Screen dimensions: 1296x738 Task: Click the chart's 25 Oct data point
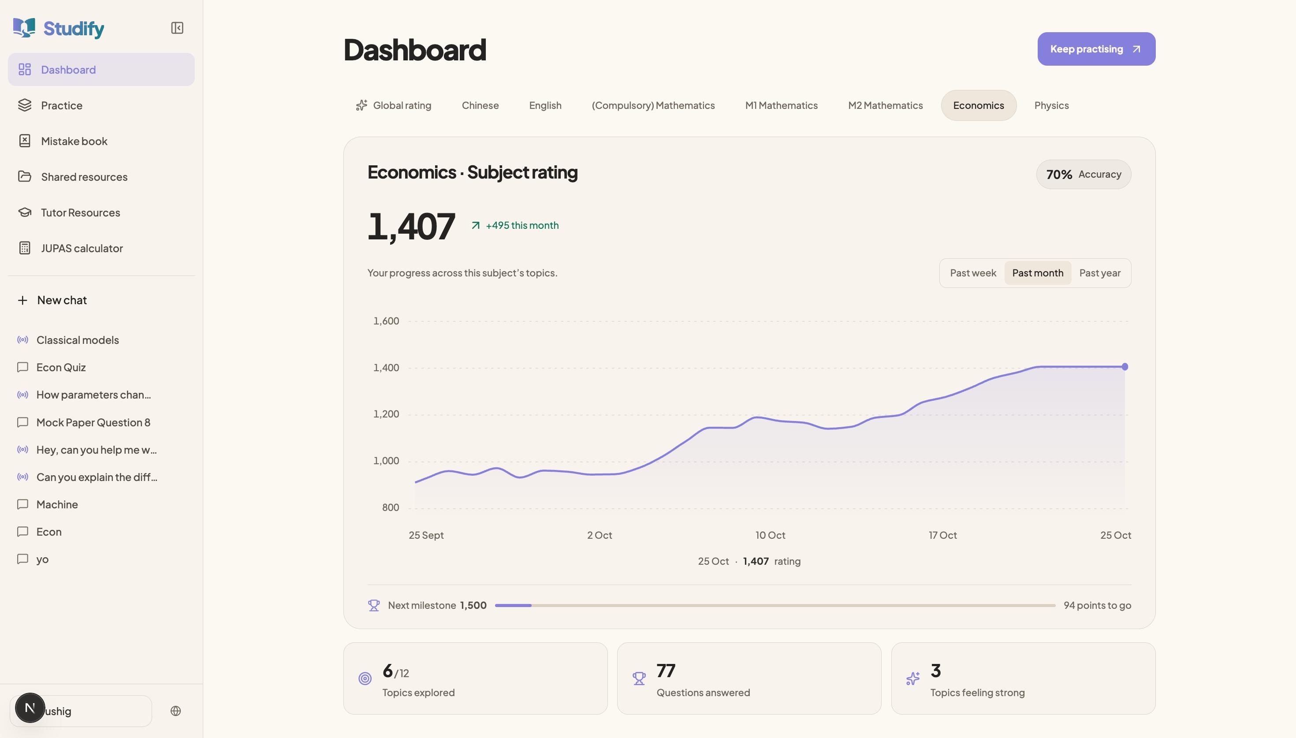point(1124,366)
